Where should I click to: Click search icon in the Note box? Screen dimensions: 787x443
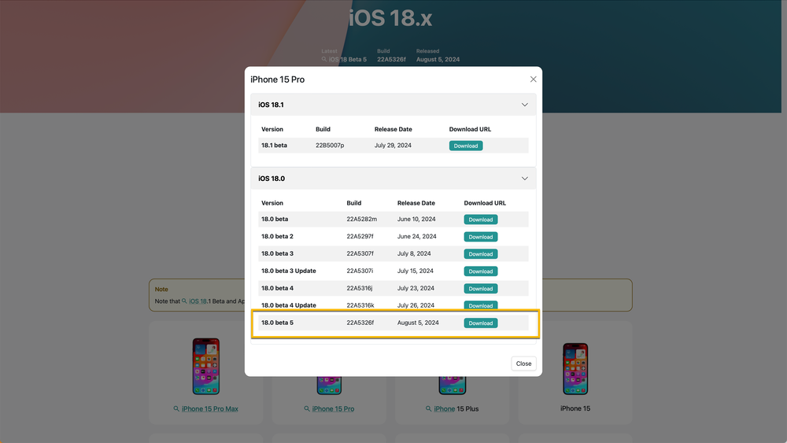click(184, 301)
